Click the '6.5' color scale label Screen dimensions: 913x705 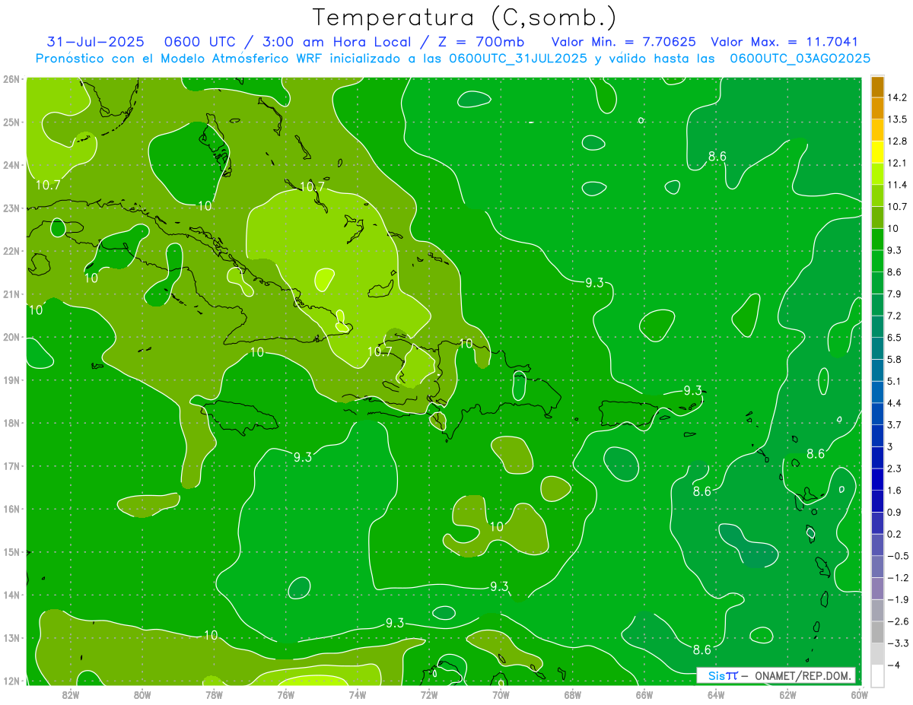[x=894, y=338]
